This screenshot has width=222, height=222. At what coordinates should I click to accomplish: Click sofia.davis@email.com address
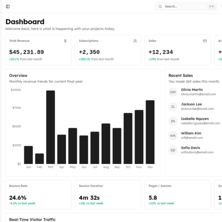click(197, 152)
